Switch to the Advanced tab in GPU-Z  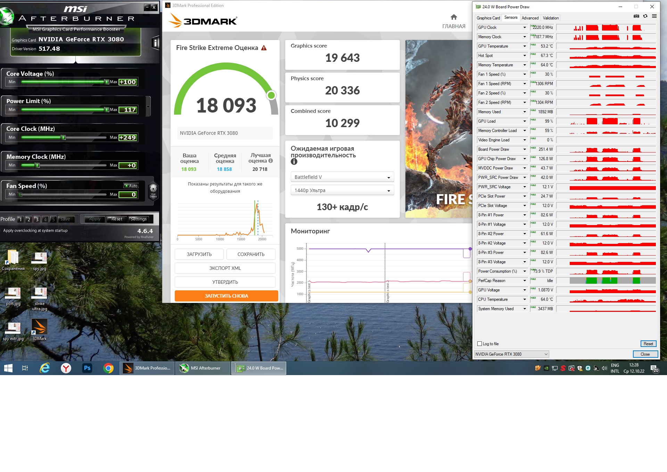point(530,18)
